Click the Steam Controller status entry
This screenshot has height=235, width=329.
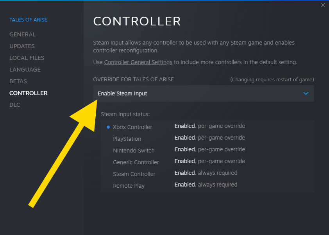point(134,174)
